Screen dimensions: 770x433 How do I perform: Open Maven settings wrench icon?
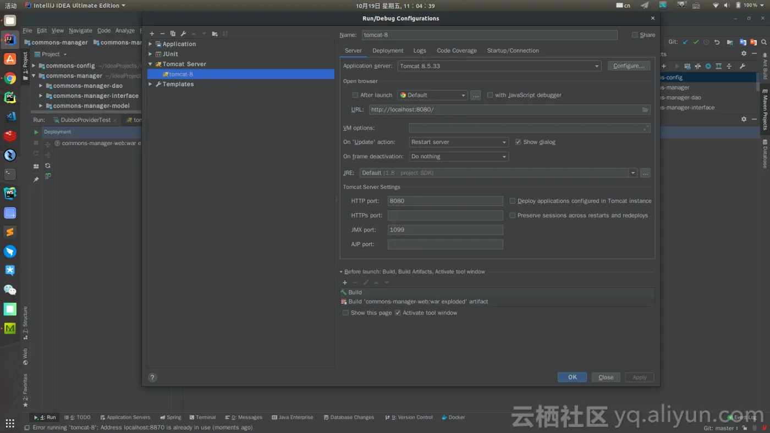[x=742, y=66]
